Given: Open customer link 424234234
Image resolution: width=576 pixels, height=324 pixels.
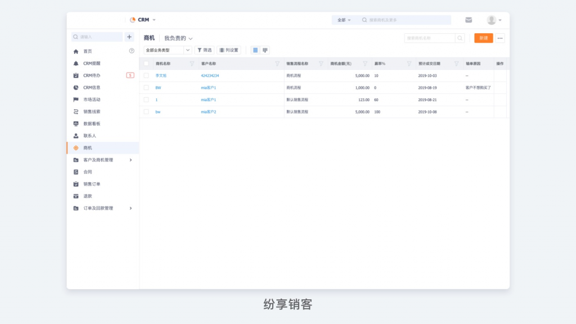Looking at the screenshot, I should click(210, 76).
